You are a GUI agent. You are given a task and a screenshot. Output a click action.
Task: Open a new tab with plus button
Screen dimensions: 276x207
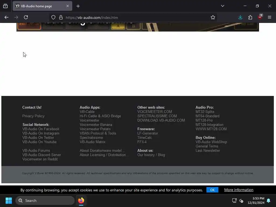click(x=78, y=6)
